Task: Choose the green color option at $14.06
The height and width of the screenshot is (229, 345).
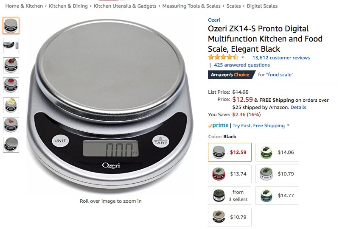Action: (277, 152)
